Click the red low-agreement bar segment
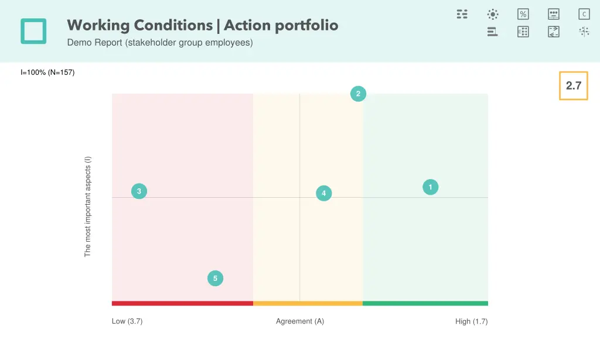 182,303
